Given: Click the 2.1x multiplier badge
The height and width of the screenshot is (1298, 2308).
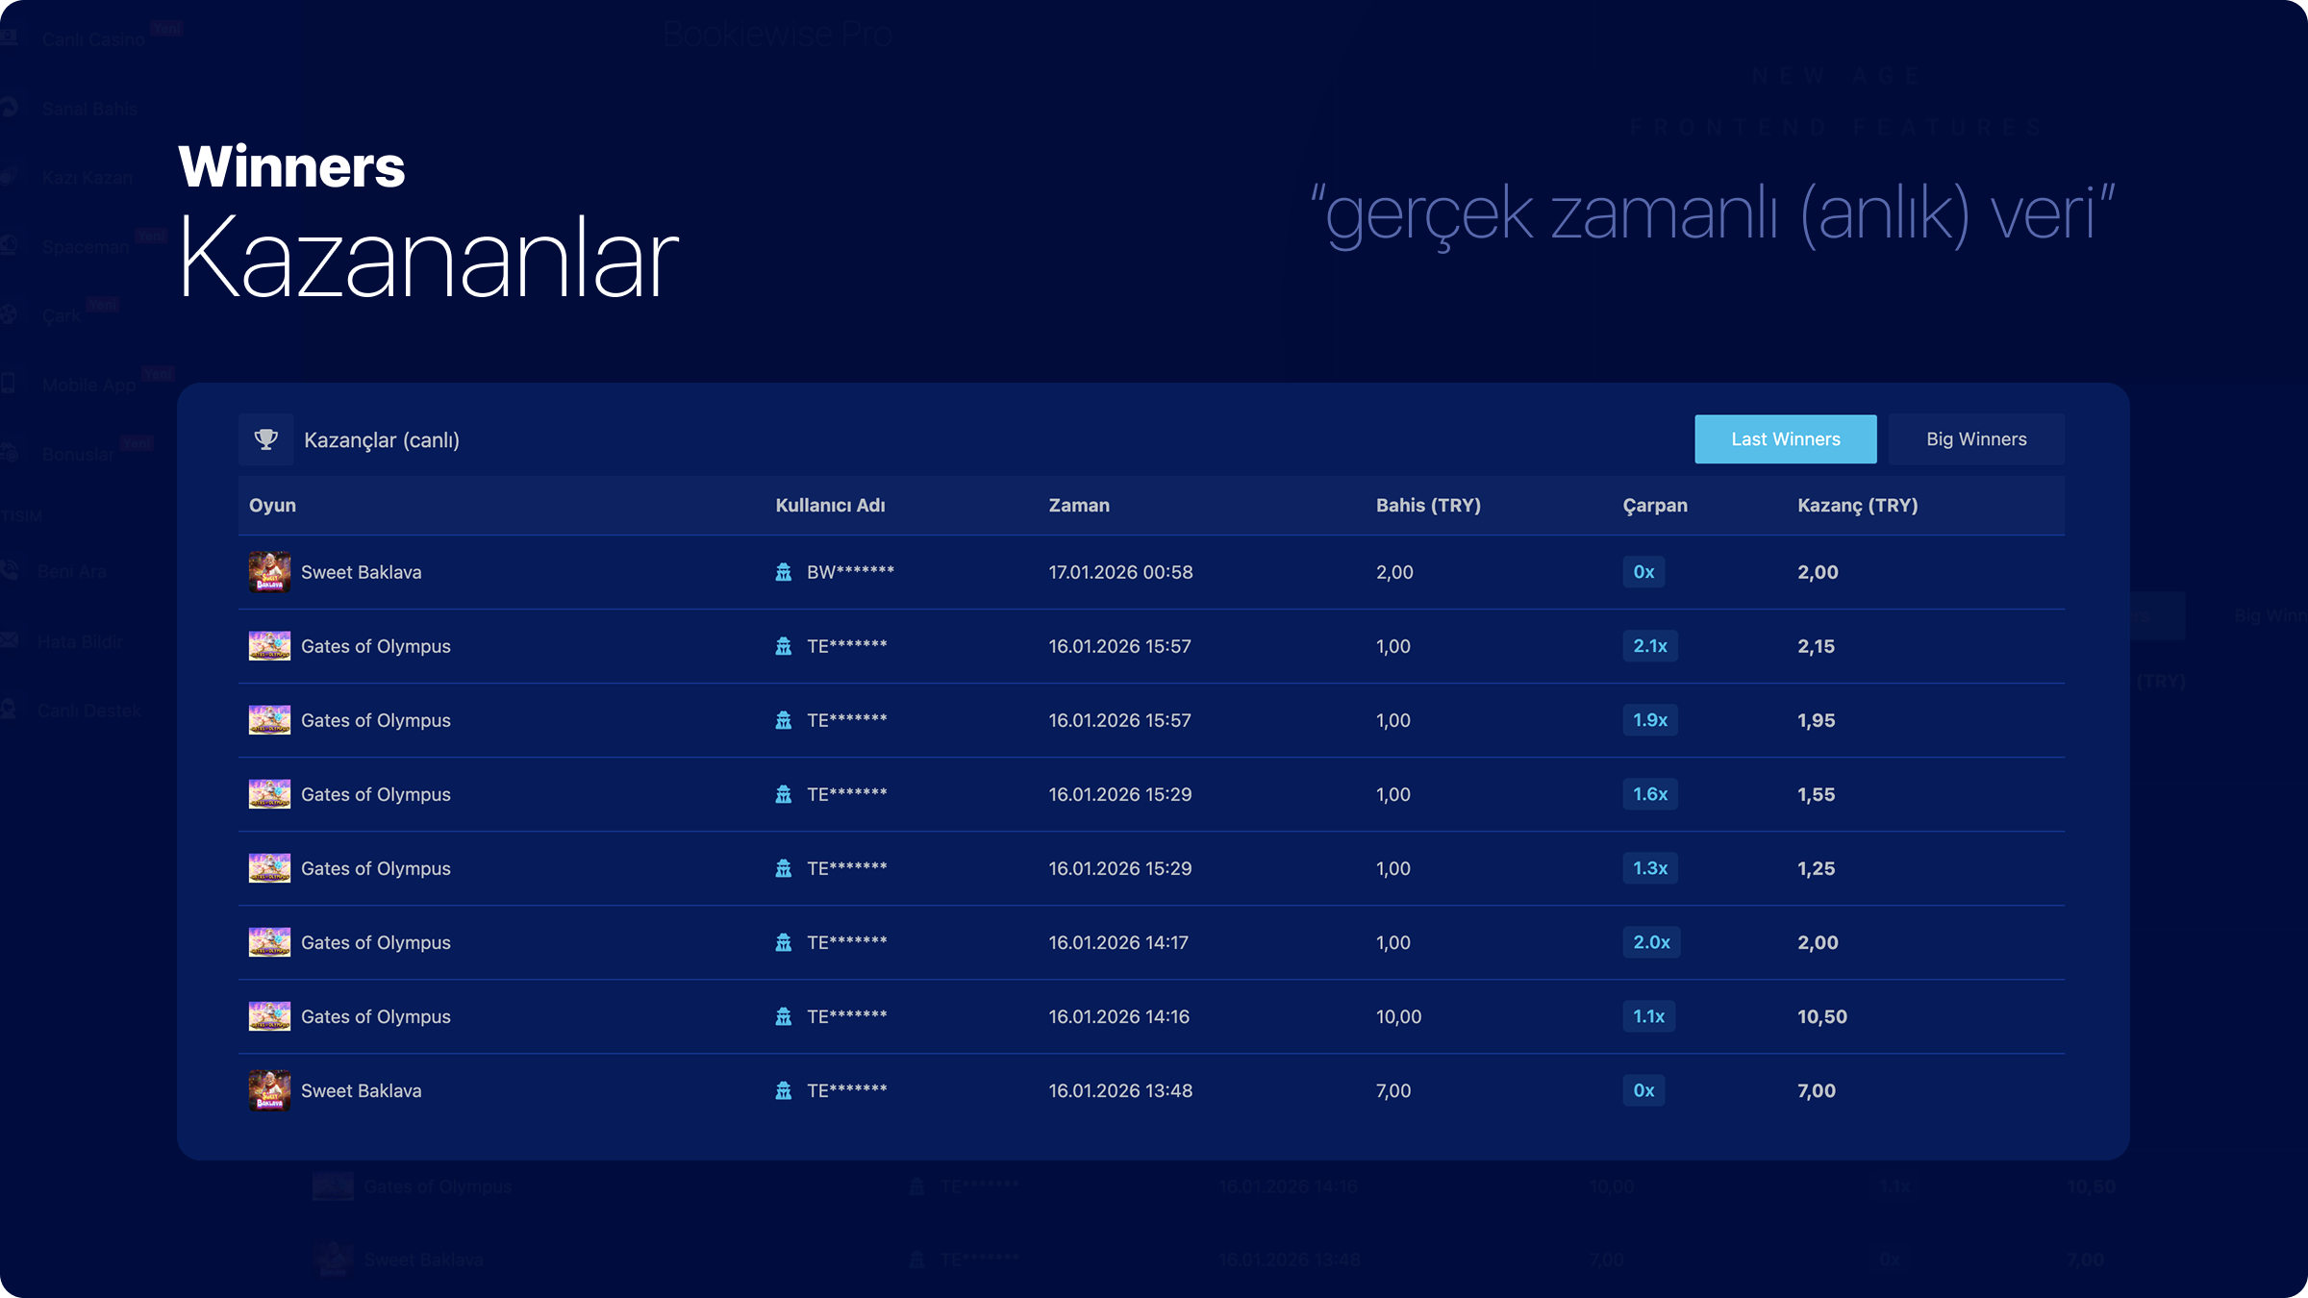Looking at the screenshot, I should pyautogui.click(x=1650, y=646).
